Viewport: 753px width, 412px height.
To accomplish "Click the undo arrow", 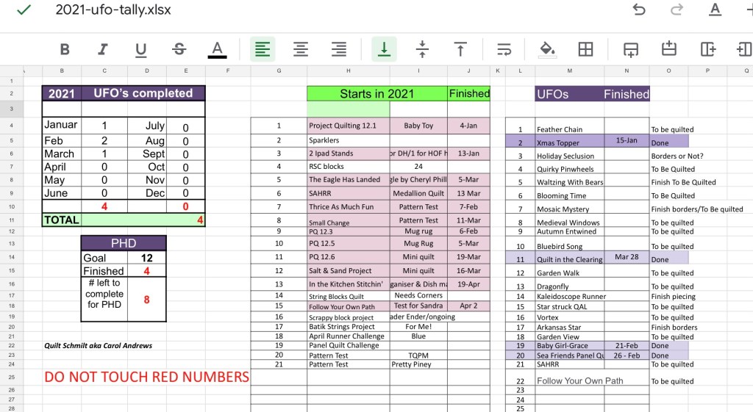I will 639,10.
